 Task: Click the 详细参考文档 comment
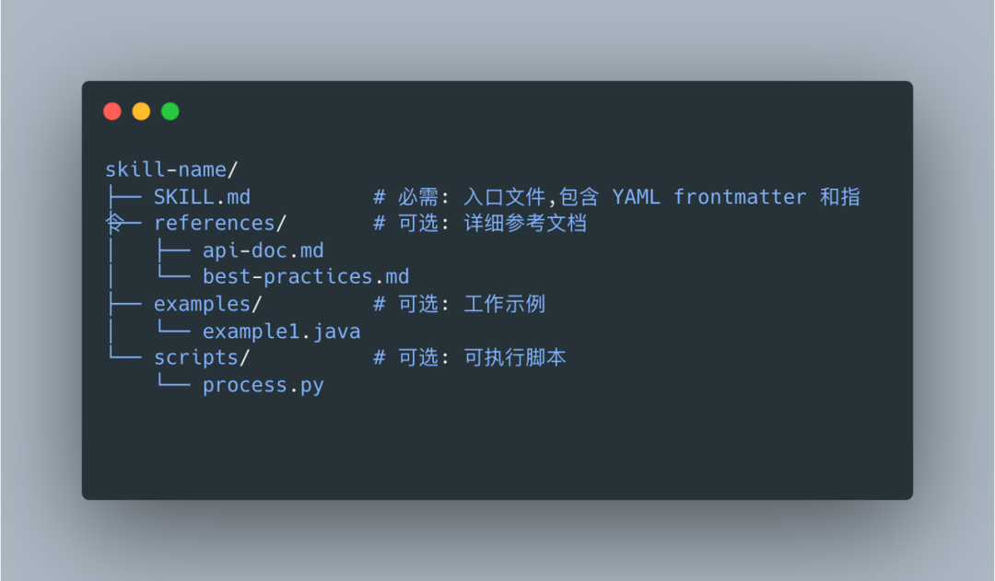point(525,223)
